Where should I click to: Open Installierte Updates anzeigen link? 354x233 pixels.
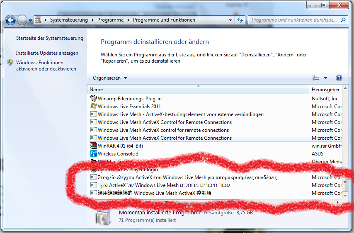47,53
